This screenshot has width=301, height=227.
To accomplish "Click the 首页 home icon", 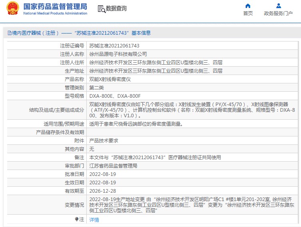I will [x=248, y=6].
